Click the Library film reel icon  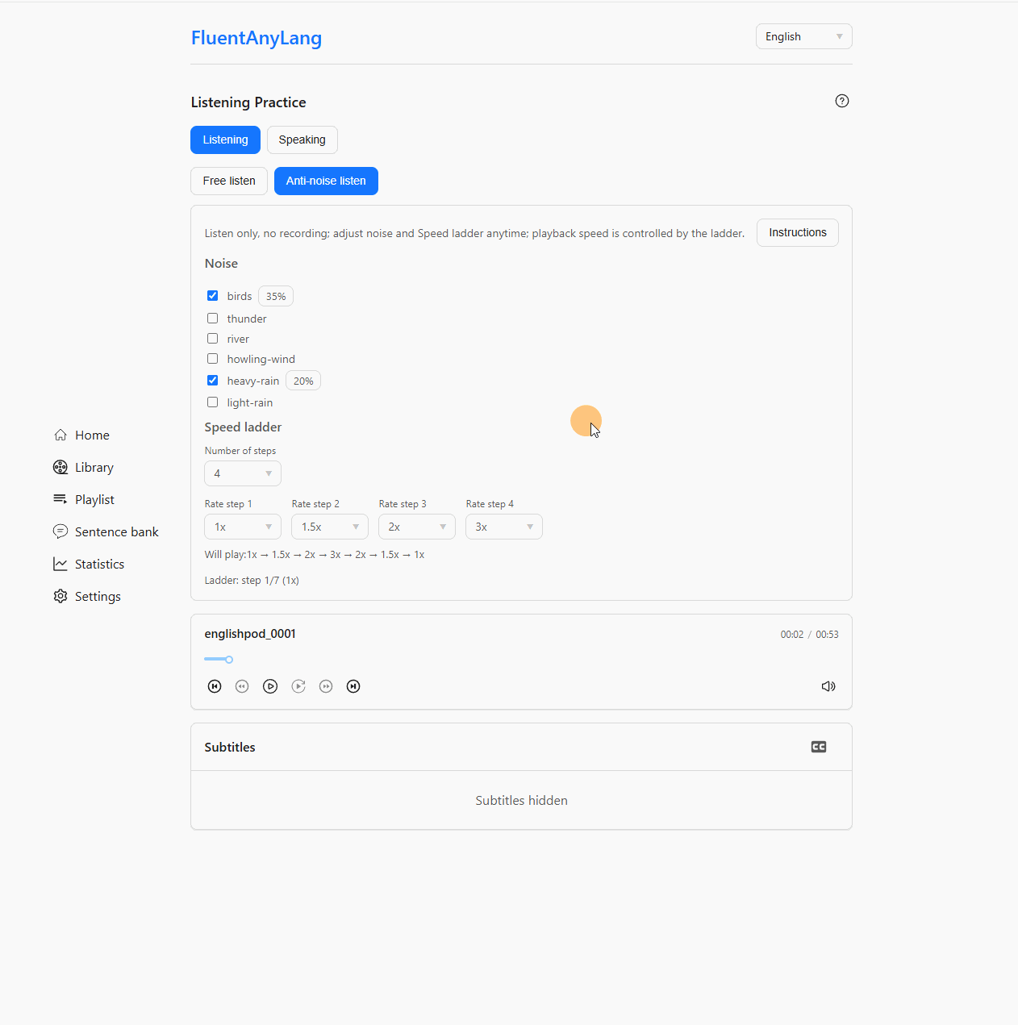click(x=60, y=467)
